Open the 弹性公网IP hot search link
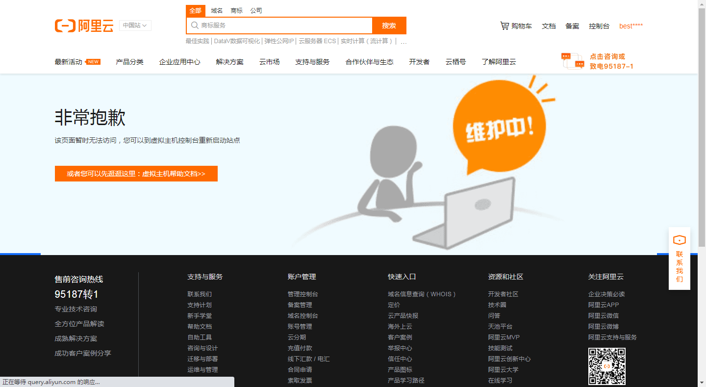The width and height of the screenshot is (706, 387). [x=279, y=41]
